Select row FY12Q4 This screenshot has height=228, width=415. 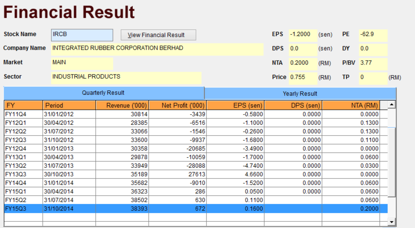pyautogui.click(x=196, y=149)
